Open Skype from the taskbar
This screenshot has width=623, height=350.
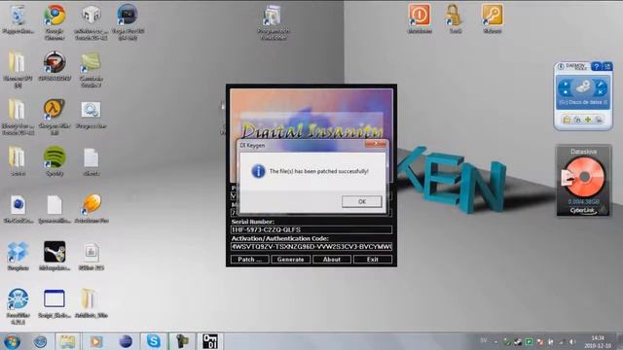click(154, 341)
